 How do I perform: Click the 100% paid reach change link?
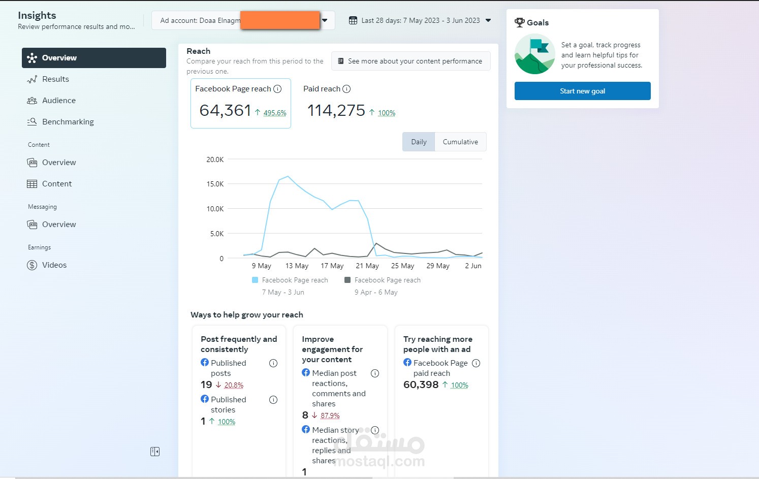click(387, 113)
